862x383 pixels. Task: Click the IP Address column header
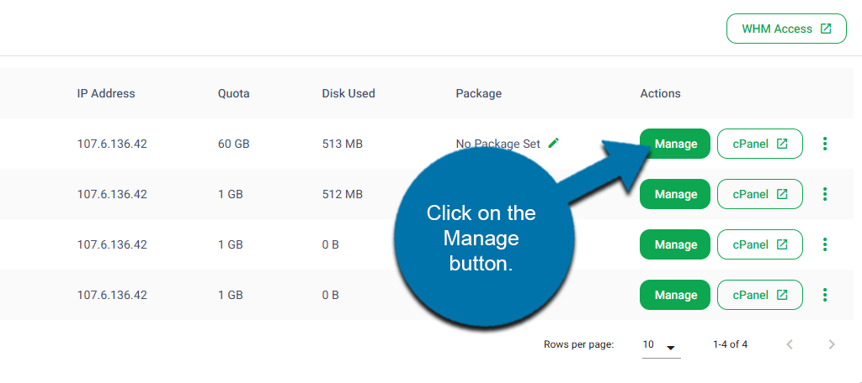(106, 93)
